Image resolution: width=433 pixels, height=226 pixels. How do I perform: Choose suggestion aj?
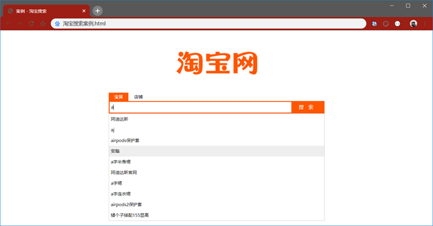click(216, 130)
